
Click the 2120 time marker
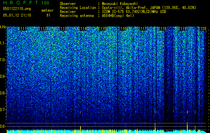[202, 29]
